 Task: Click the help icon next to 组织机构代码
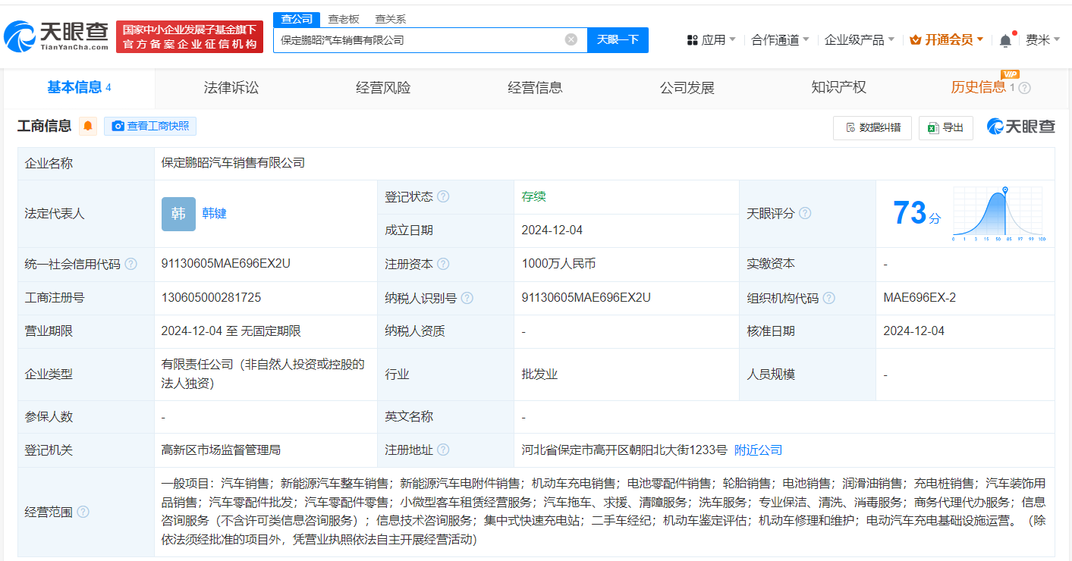pos(829,298)
